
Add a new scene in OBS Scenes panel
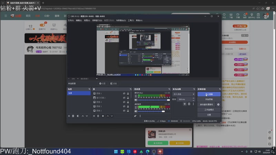pos(69,116)
